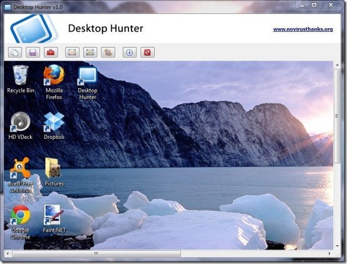The image size is (347, 264).
Task: Click the Paint.NET shortcut in preview
Action: (54, 219)
